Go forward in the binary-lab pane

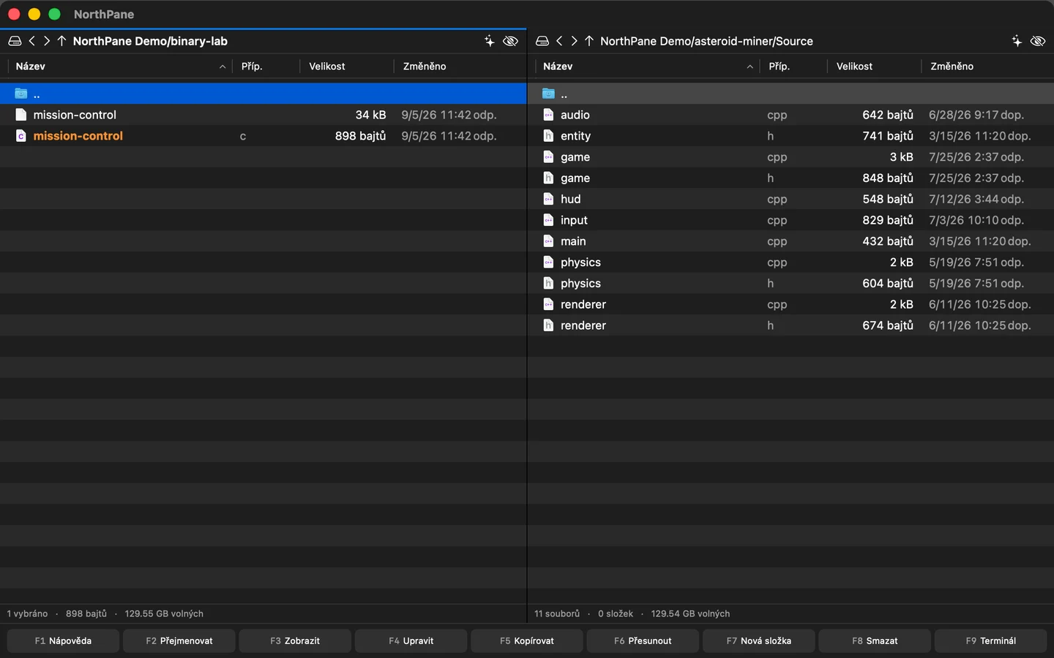click(x=47, y=41)
